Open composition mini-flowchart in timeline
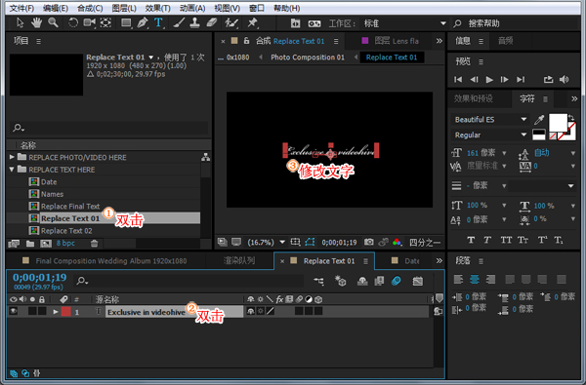 (x=318, y=281)
